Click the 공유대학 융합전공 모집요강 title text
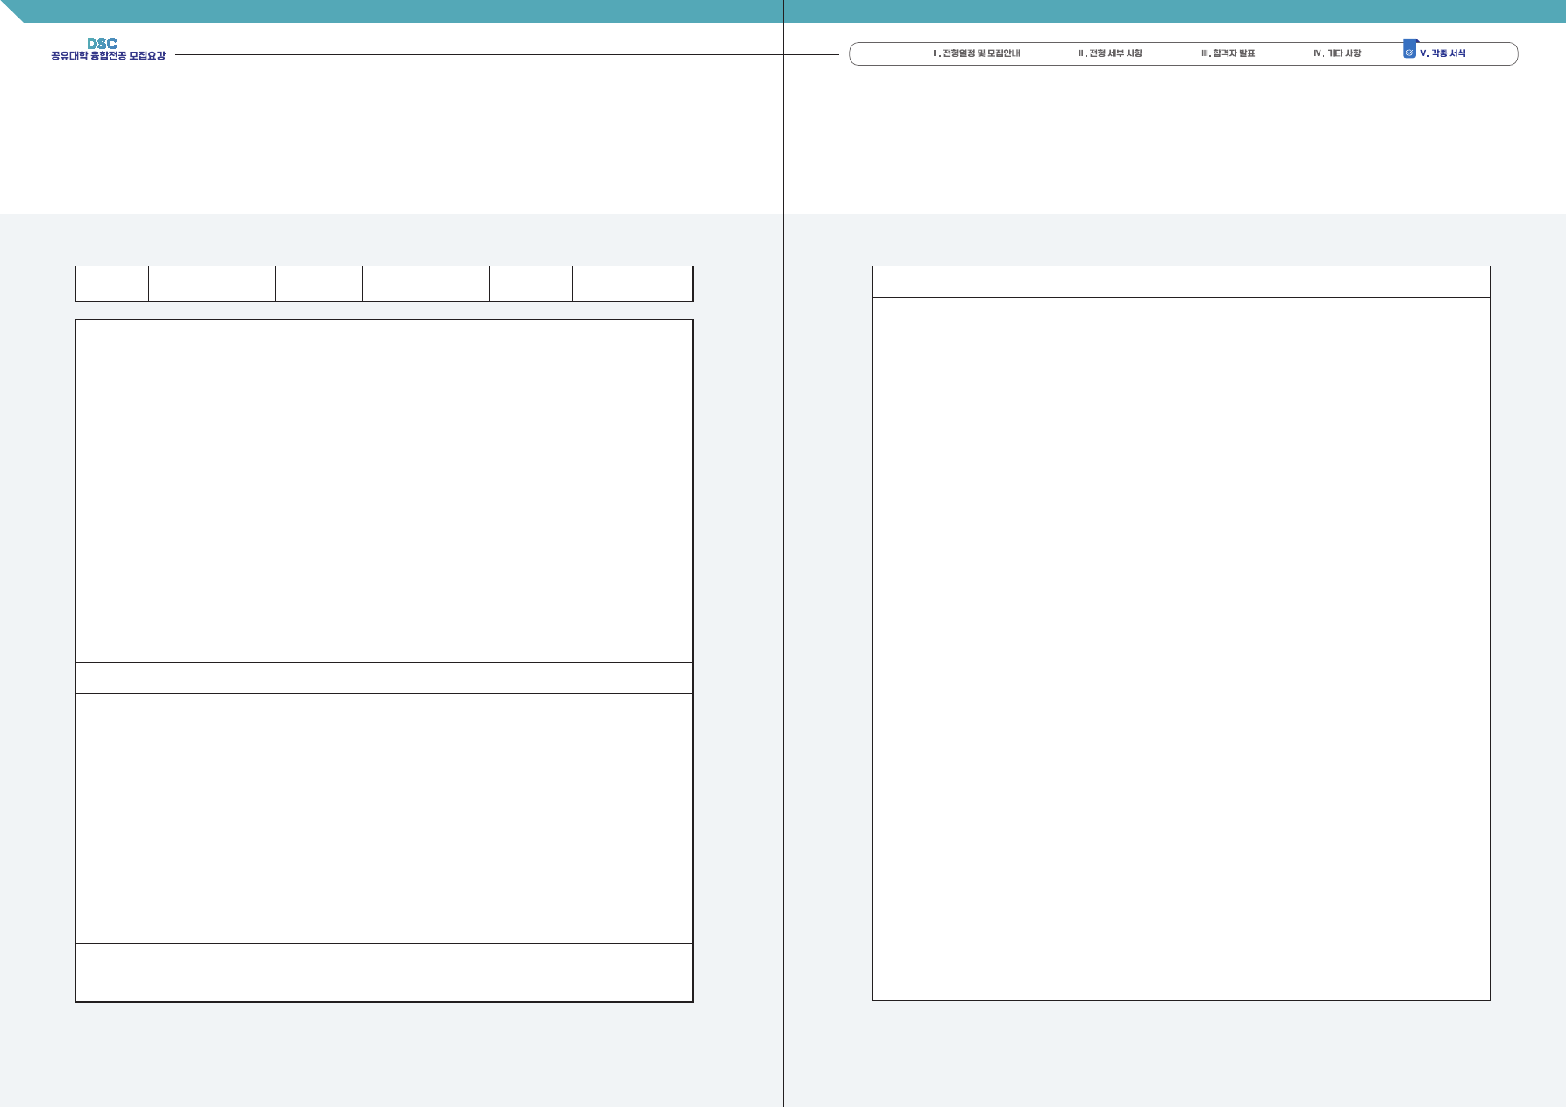This screenshot has height=1107, width=1566. [108, 56]
